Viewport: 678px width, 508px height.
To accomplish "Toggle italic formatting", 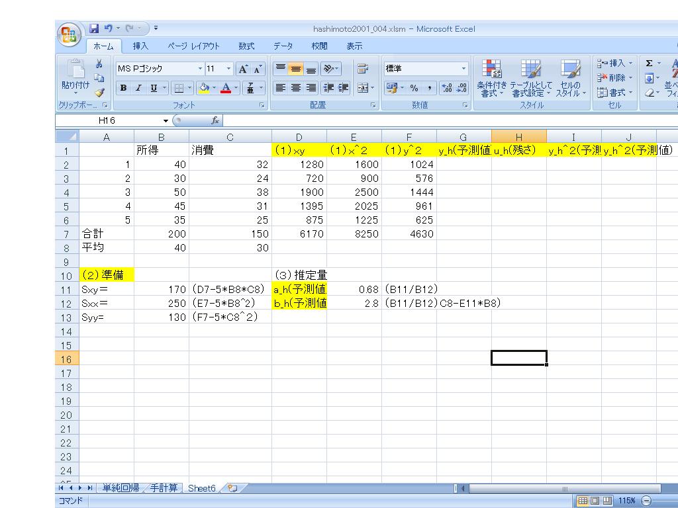I will pyautogui.click(x=138, y=88).
